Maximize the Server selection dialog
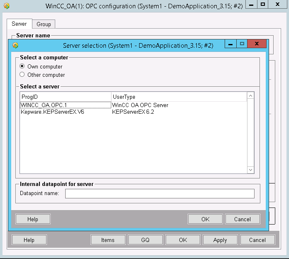 tap(242, 44)
